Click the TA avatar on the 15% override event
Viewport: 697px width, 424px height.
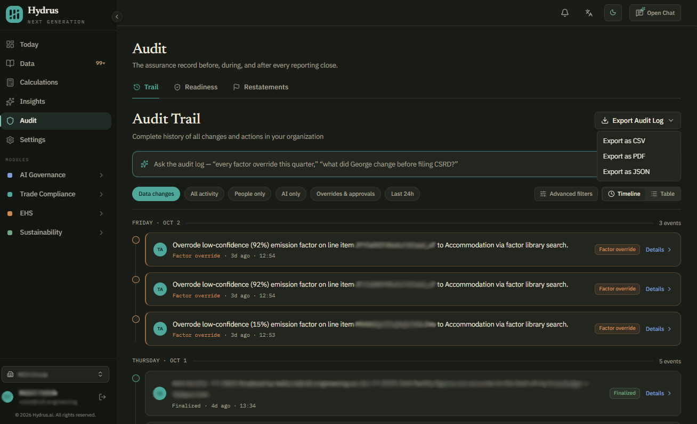click(x=160, y=329)
